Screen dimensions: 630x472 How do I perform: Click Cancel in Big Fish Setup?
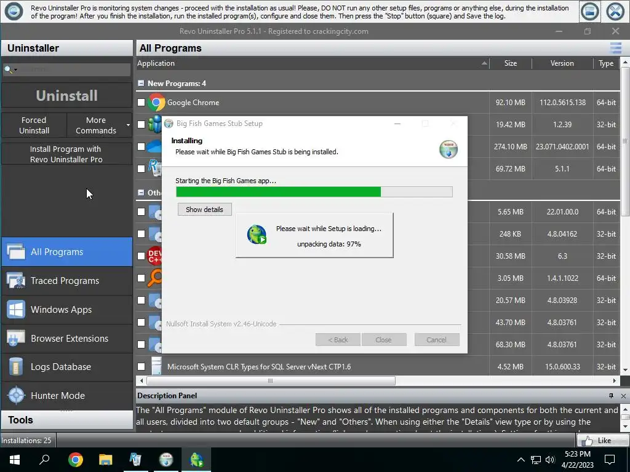pyautogui.click(x=436, y=339)
